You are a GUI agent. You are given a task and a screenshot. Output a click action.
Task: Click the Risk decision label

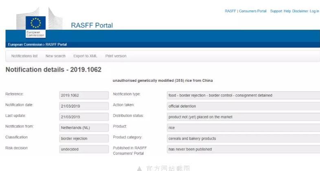pos(16,148)
